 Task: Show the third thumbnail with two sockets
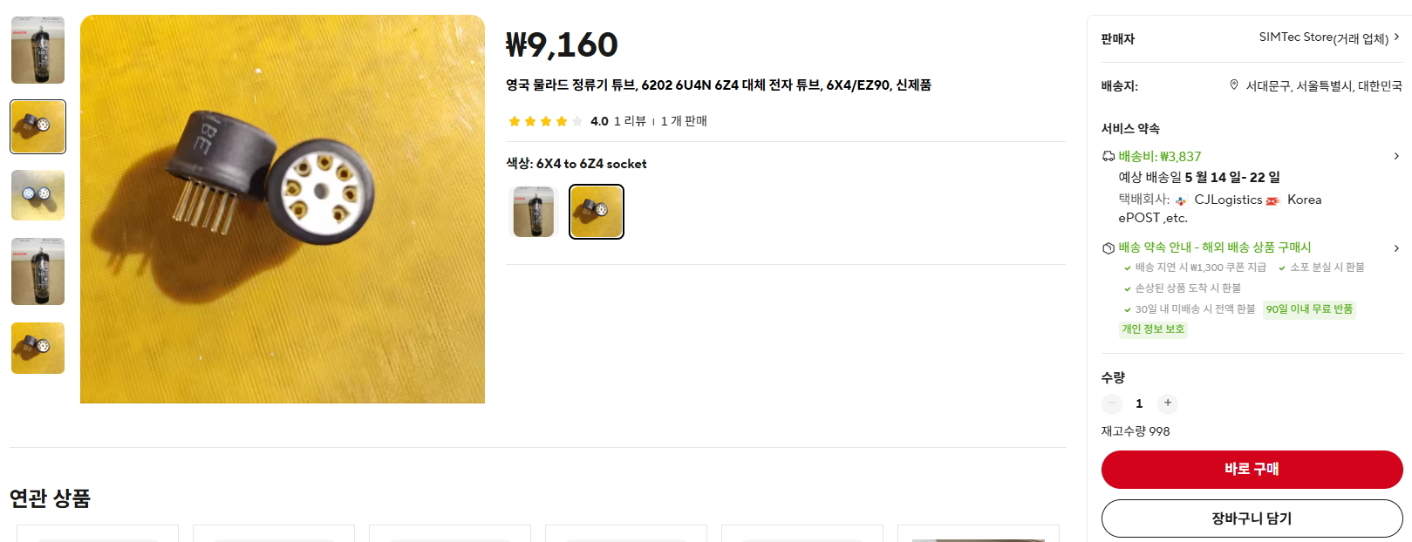point(38,195)
